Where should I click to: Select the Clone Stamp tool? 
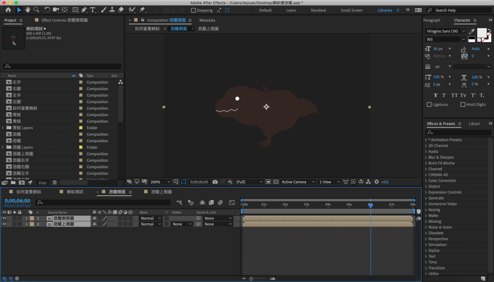[111, 10]
